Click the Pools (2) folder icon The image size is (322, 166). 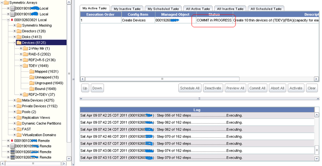[19, 112]
